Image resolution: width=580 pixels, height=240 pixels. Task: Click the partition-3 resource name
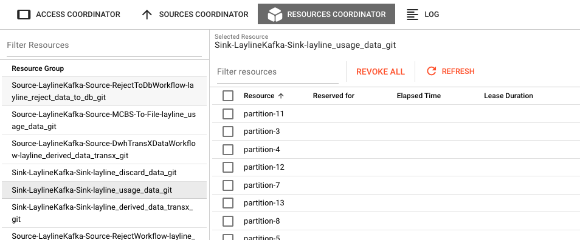pyautogui.click(x=261, y=132)
